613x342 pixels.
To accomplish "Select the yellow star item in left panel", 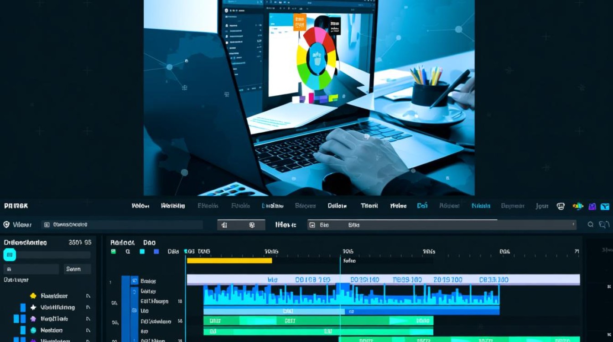I will (33, 295).
